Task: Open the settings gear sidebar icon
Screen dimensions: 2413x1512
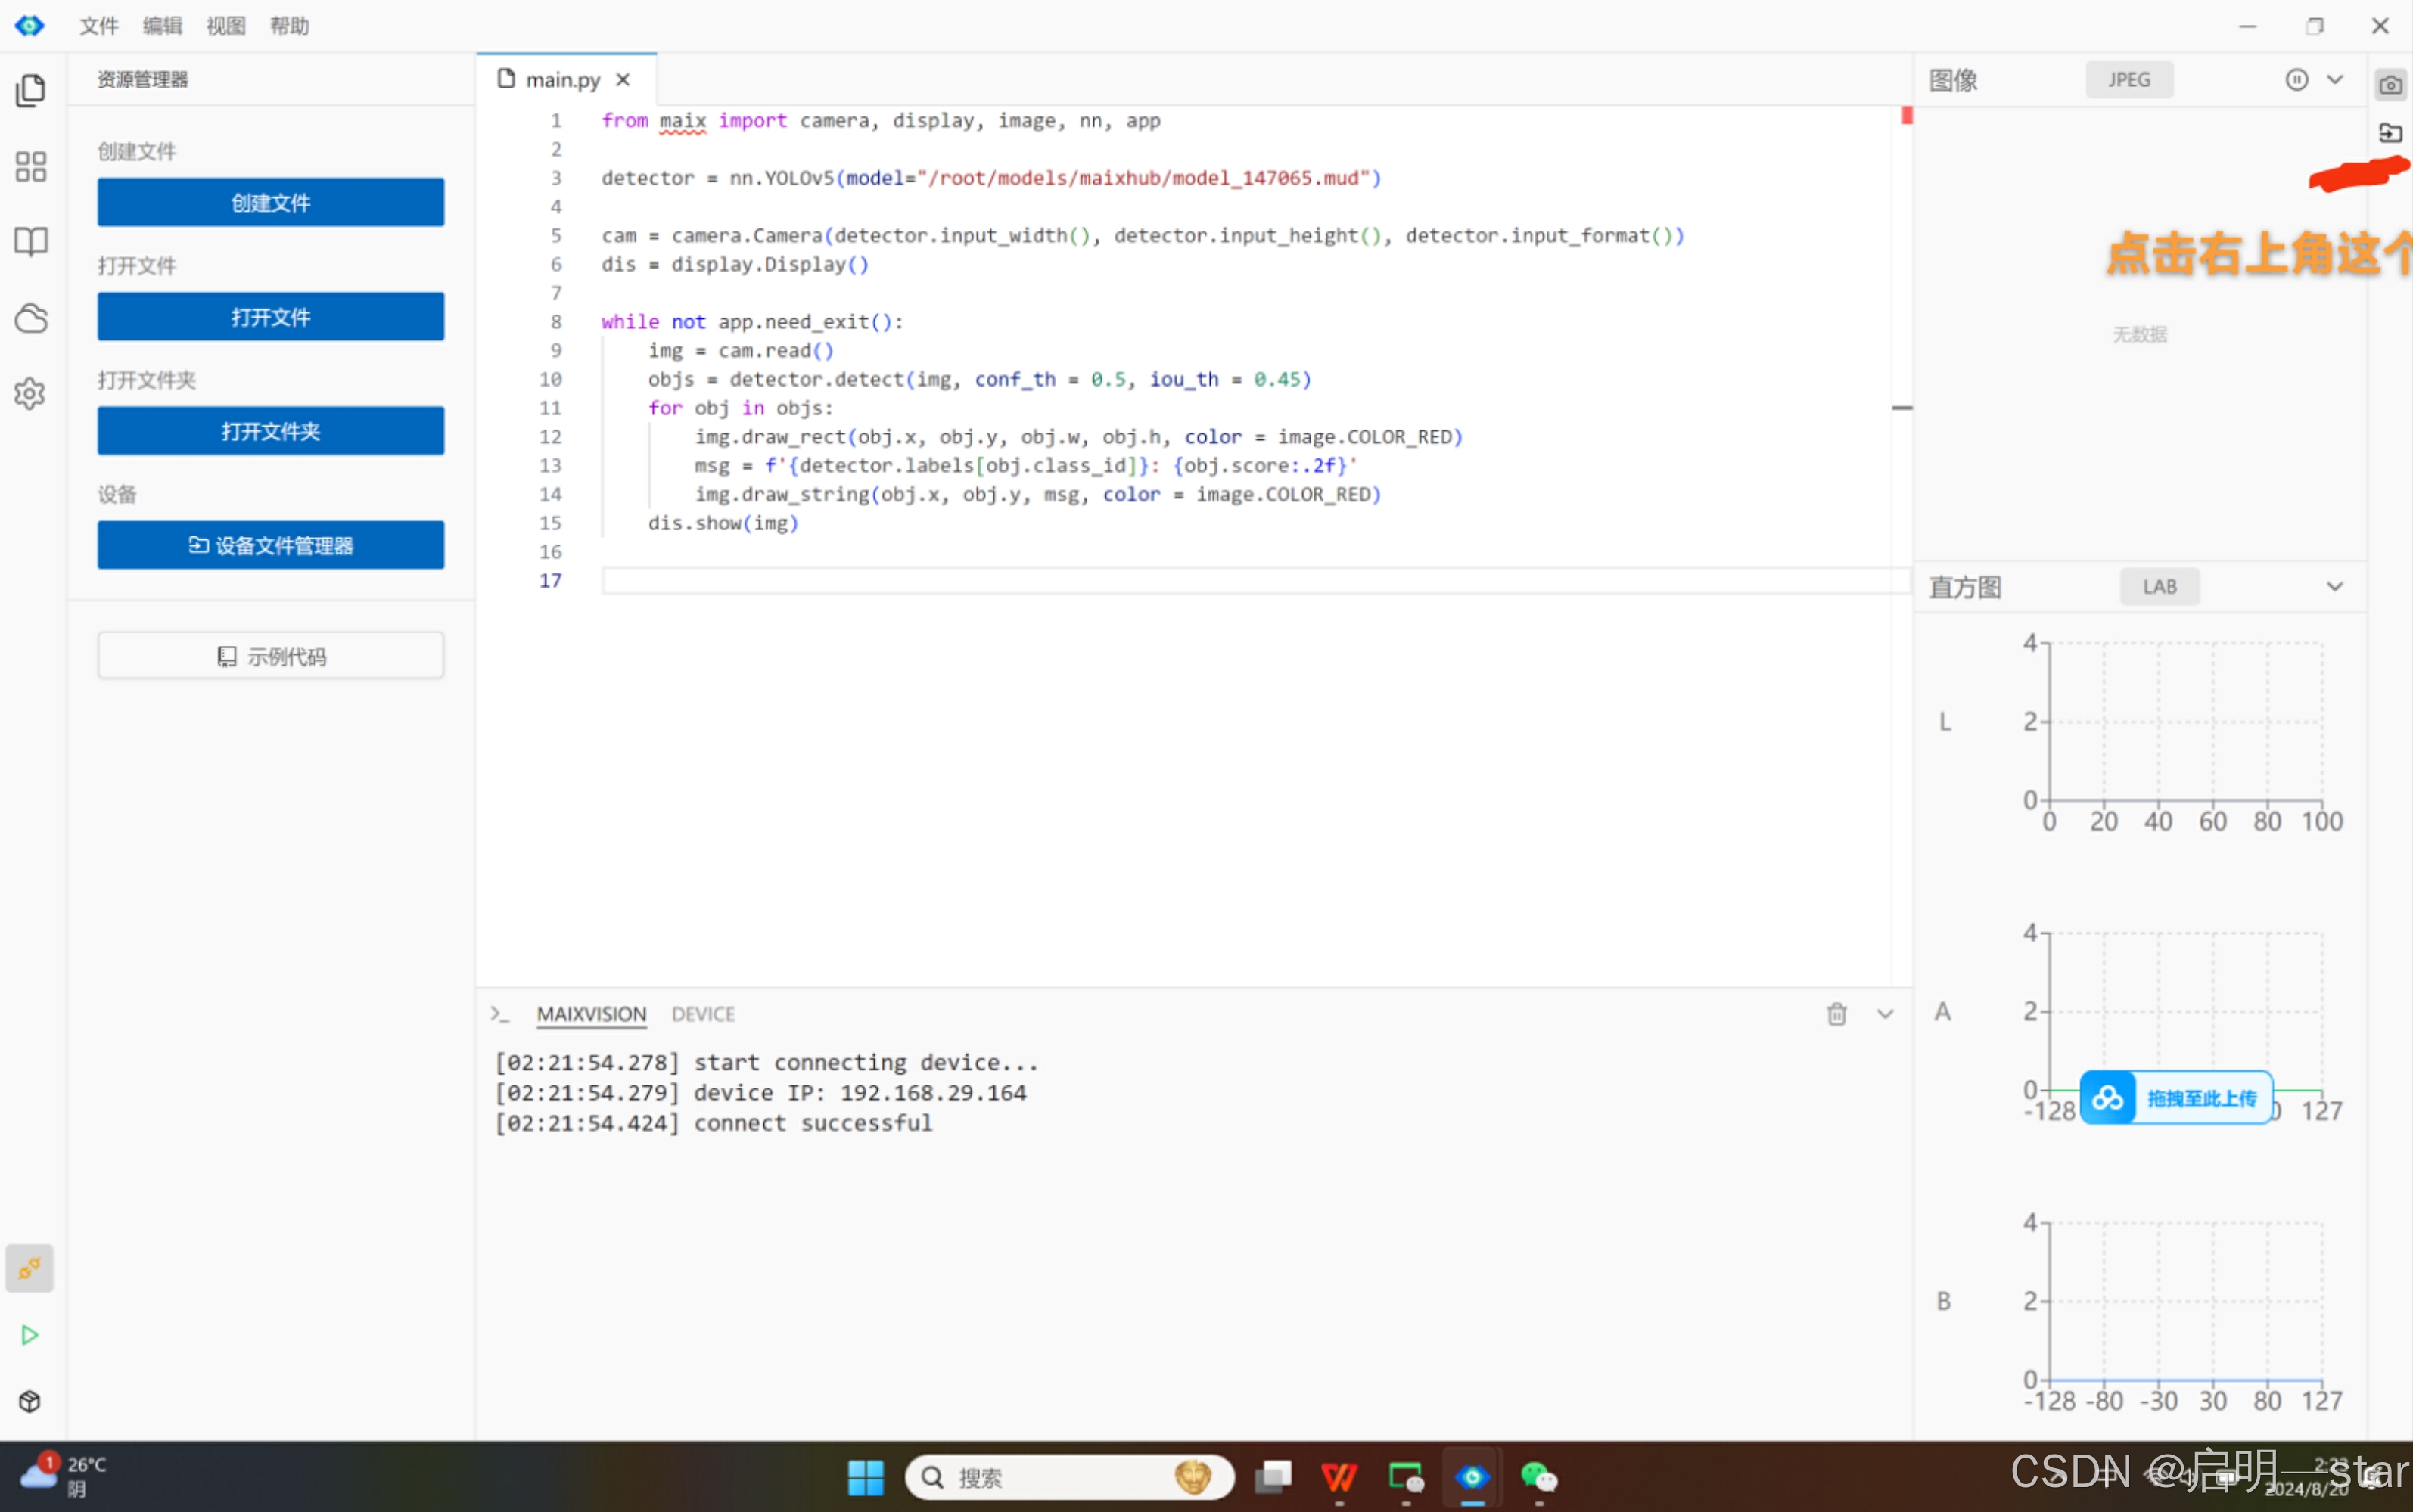Action: [31, 393]
